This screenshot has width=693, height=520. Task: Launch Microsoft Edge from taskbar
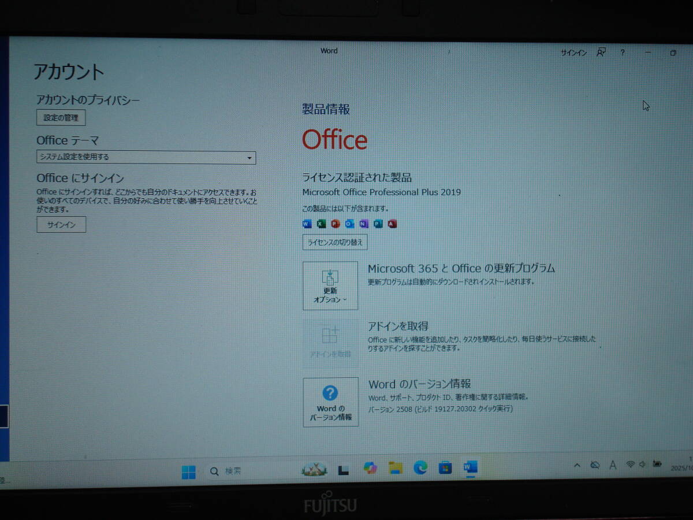point(420,467)
